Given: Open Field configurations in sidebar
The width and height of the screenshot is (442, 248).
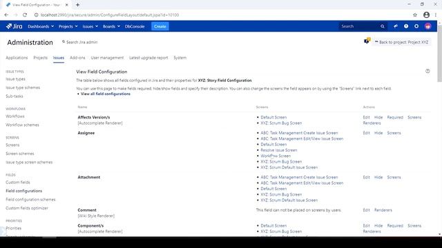Looking at the screenshot, I should (24, 191).
